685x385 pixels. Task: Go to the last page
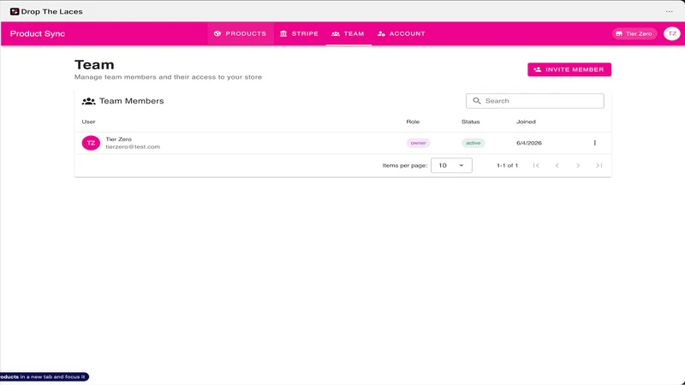point(599,165)
